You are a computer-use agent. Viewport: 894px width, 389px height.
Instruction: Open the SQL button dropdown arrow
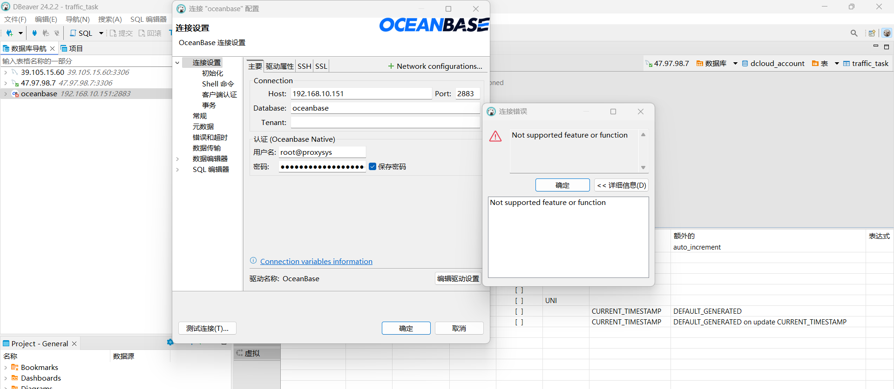tap(101, 33)
